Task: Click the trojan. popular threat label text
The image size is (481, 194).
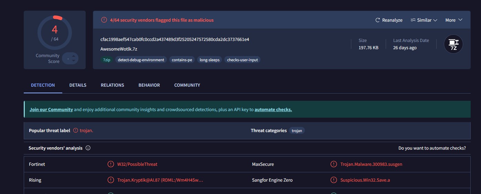Action: pos(86,131)
